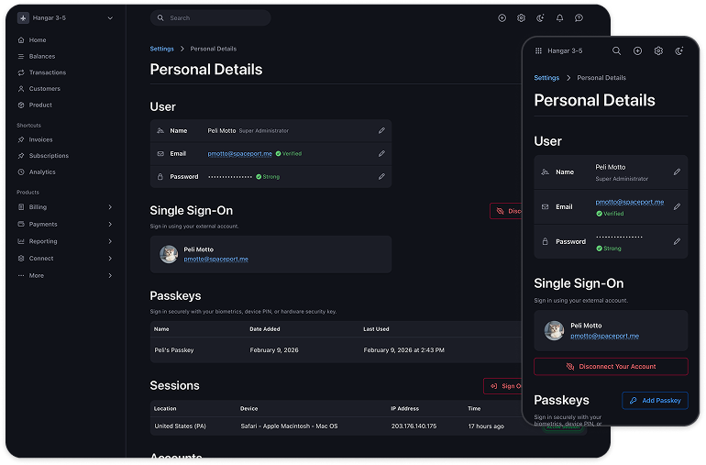Click the Connect icon in sidebar
This screenshot has height=465, width=706.
(x=21, y=259)
